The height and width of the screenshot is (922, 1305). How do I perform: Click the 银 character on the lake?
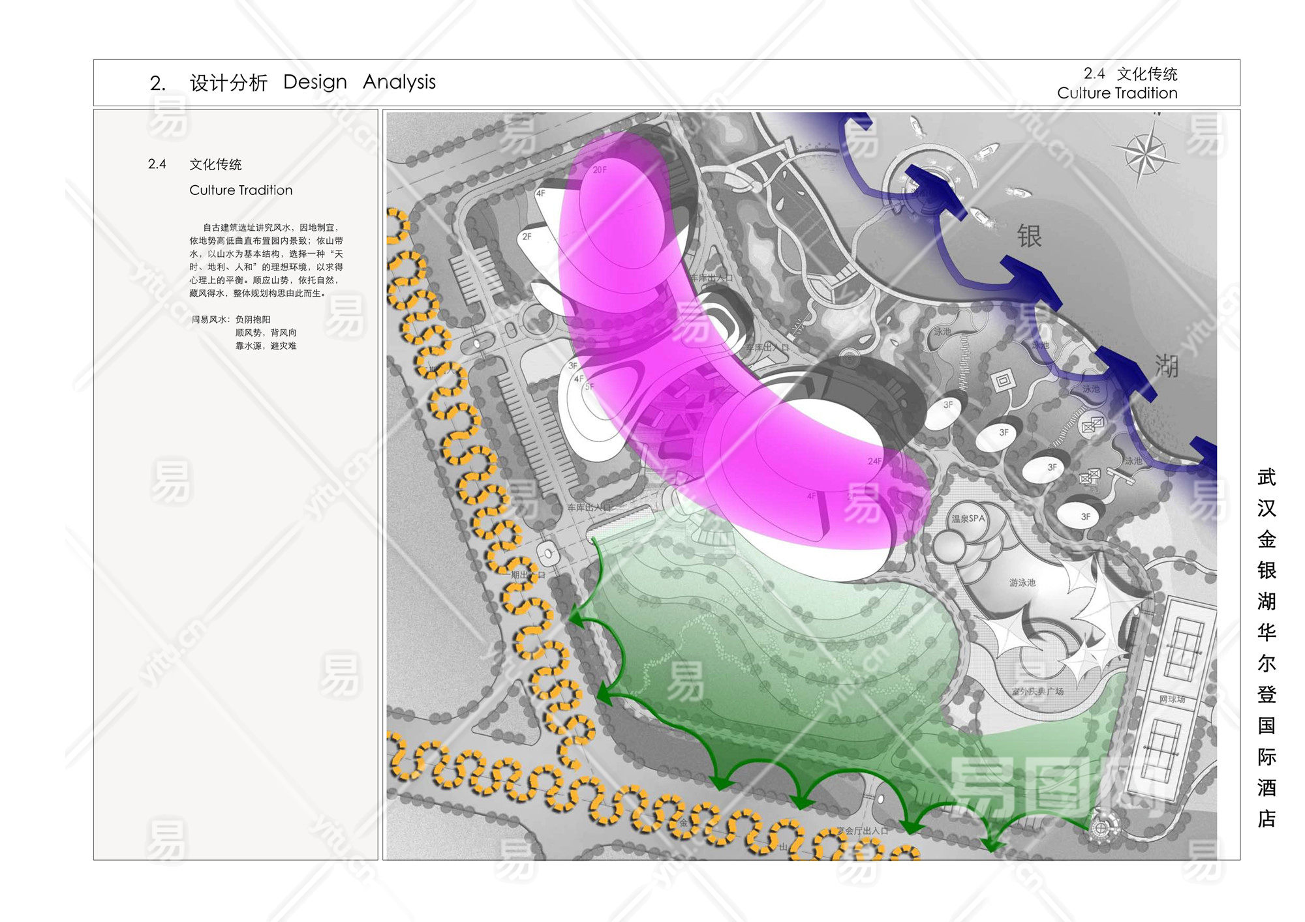click(x=1029, y=236)
